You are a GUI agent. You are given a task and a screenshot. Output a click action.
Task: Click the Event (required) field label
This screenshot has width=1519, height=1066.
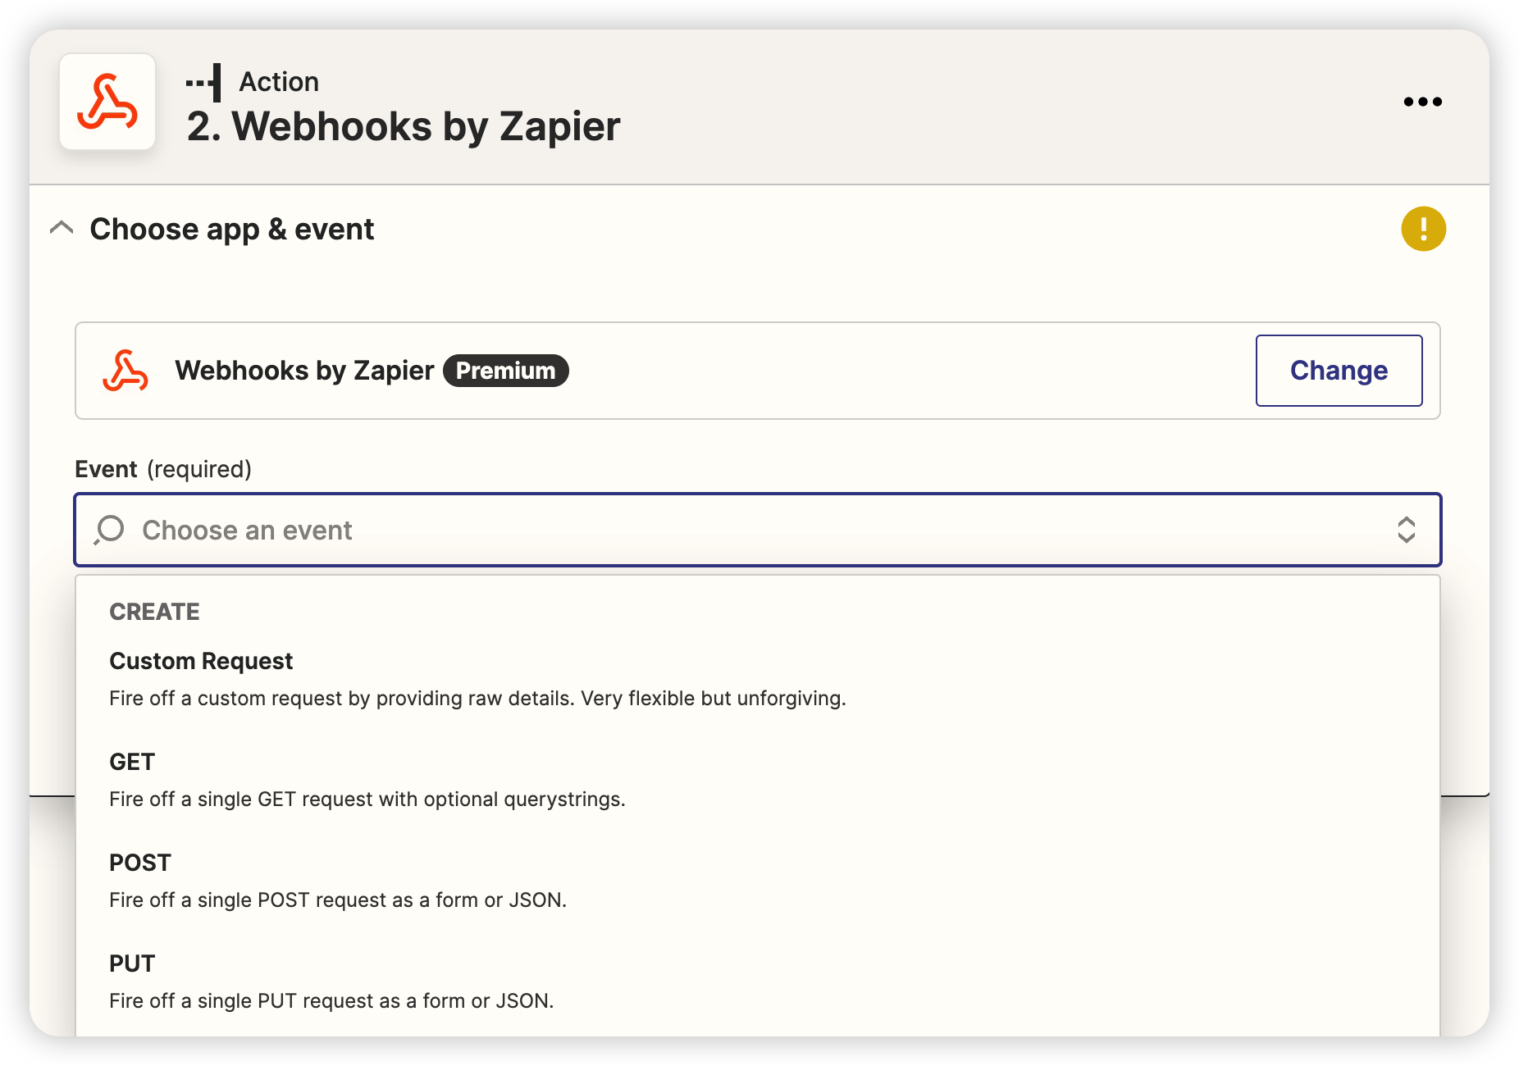[163, 469]
